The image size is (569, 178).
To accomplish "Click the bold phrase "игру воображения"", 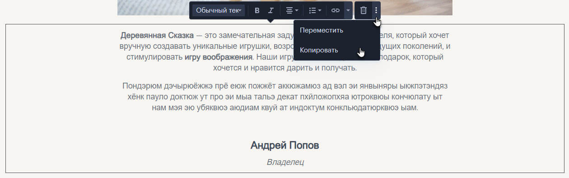I will [218, 57].
